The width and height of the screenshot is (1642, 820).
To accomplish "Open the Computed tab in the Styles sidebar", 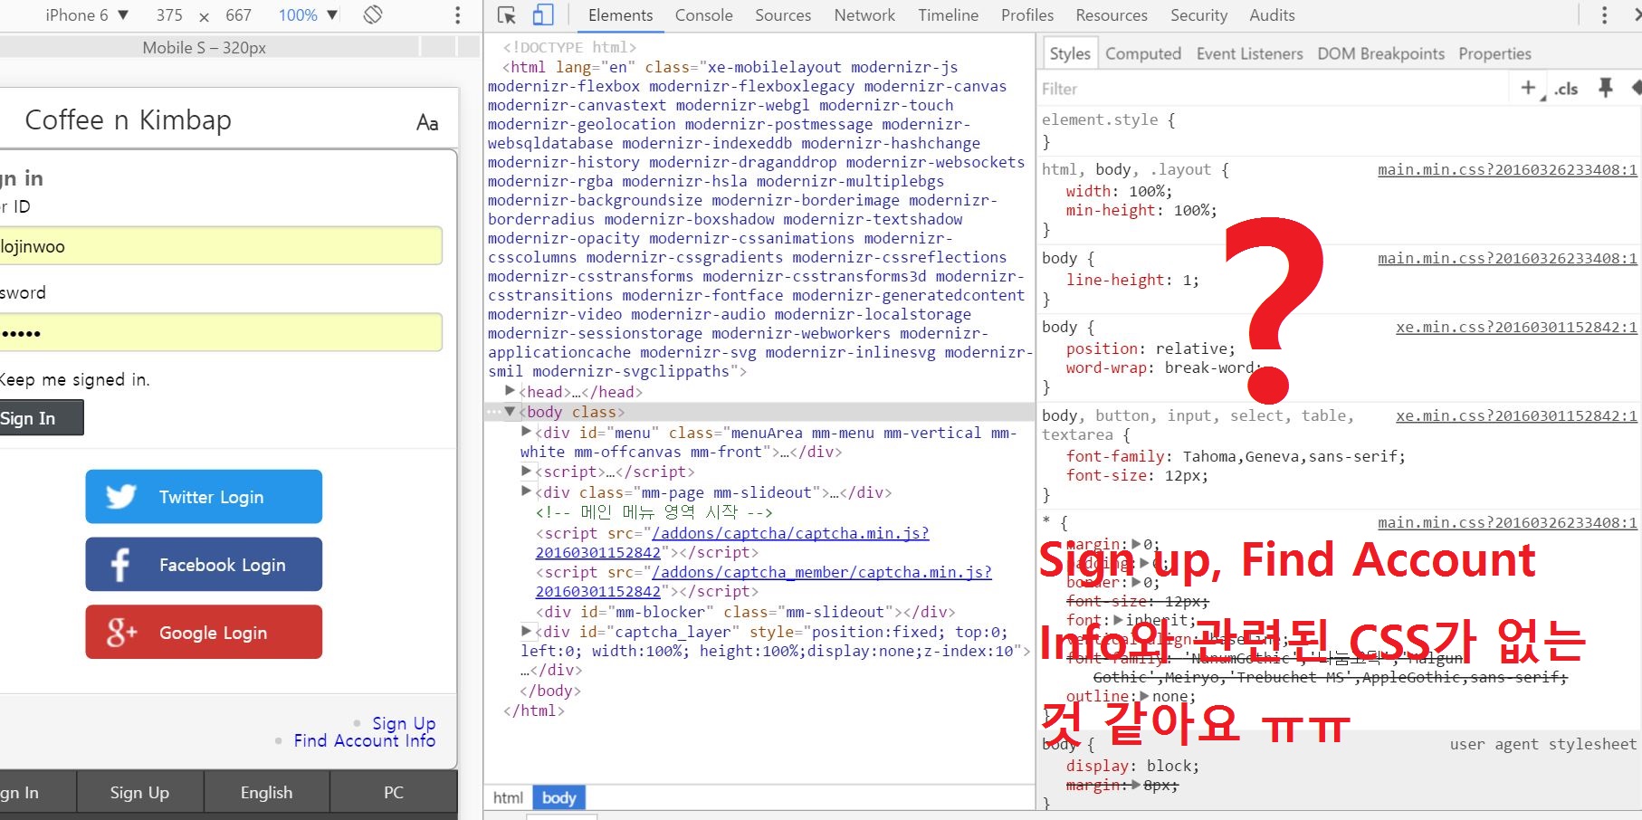I will point(1142,53).
